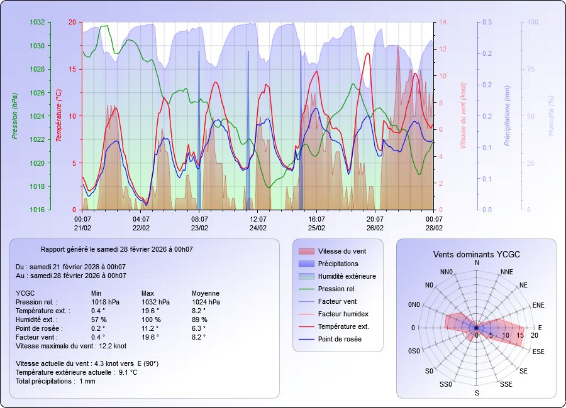
Task: Click the Facteur vent legend line
Action: click(306, 301)
